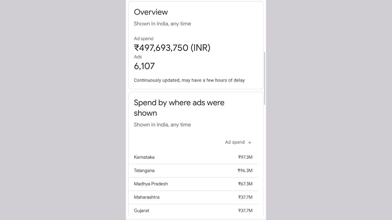Click the vertical page scrollbar
Image resolution: width=392 pixels, height=220 pixels.
(x=264, y=78)
